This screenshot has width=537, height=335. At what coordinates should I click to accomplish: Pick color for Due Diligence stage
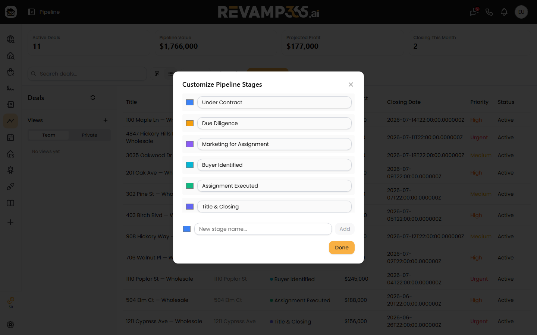pyautogui.click(x=190, y=123)
